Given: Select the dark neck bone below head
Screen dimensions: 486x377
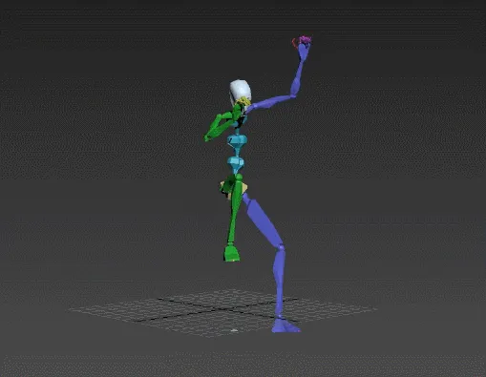Looking at the screenshot, I should click(242, 121).
